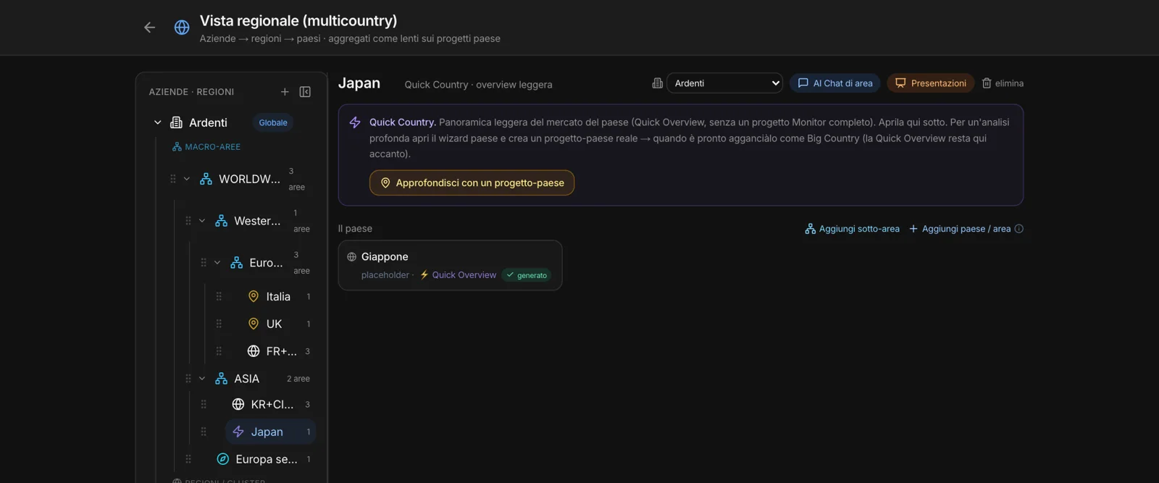Click Aggiungi paese / area
The image size is (1159, 483).
(960, 229)
